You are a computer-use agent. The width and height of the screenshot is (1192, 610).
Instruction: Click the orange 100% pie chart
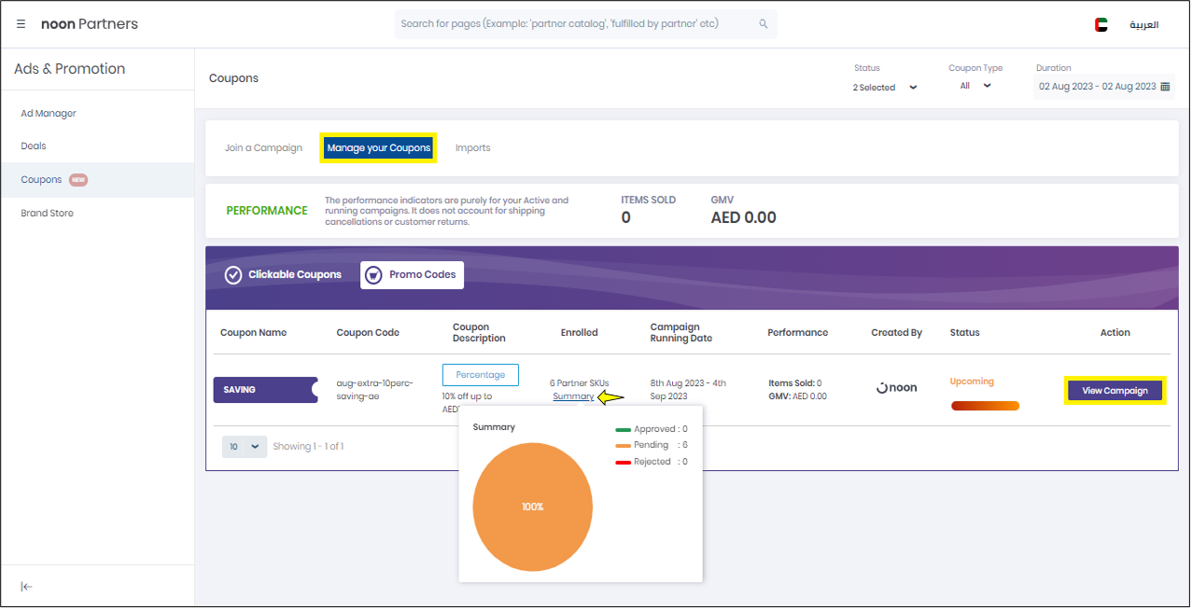pos(533,507)
